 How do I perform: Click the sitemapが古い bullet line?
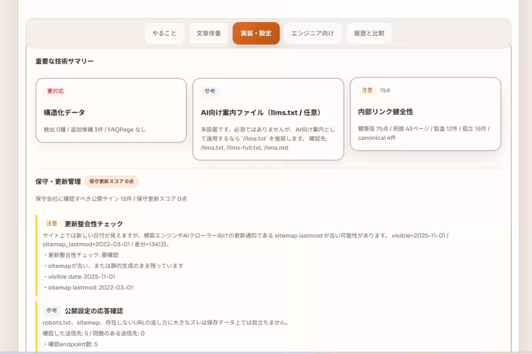[113, 266]
